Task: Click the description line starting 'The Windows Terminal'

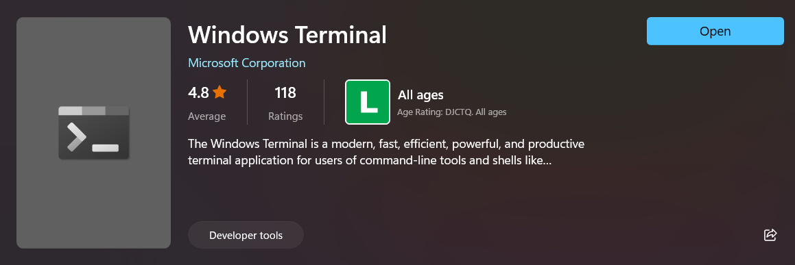Action: (x=386, y=144)
